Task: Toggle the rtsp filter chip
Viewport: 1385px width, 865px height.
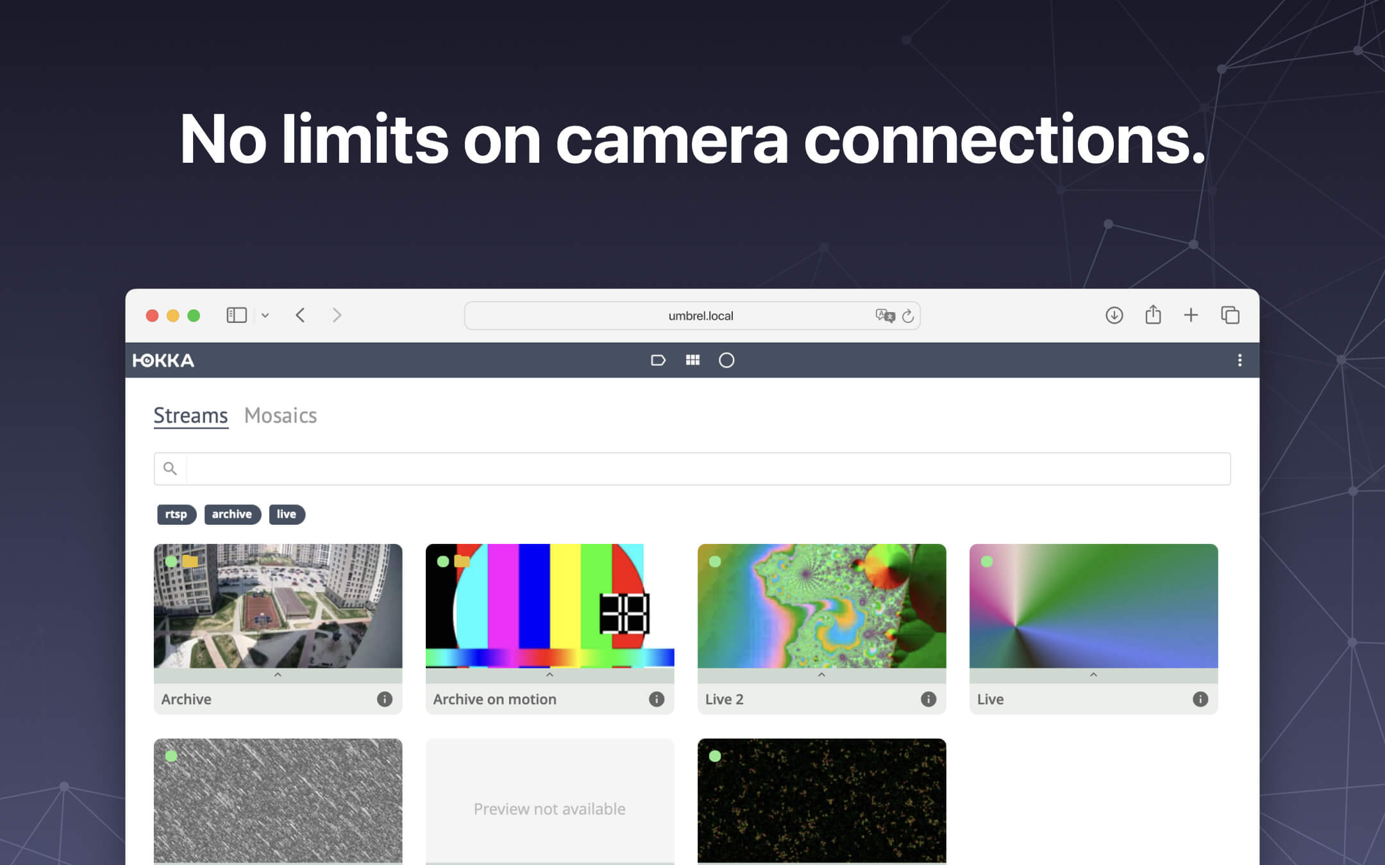Action: pos(176,515)
